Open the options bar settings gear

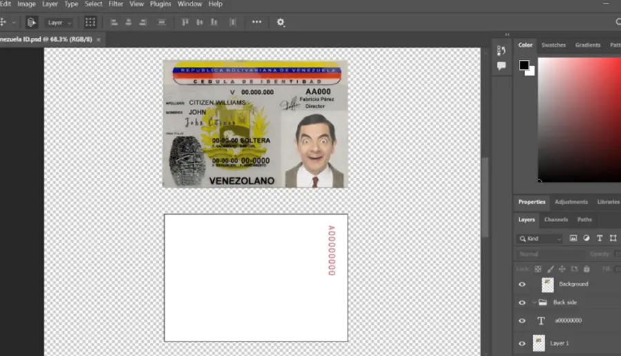pyautogui.click(x=280, y=22)
